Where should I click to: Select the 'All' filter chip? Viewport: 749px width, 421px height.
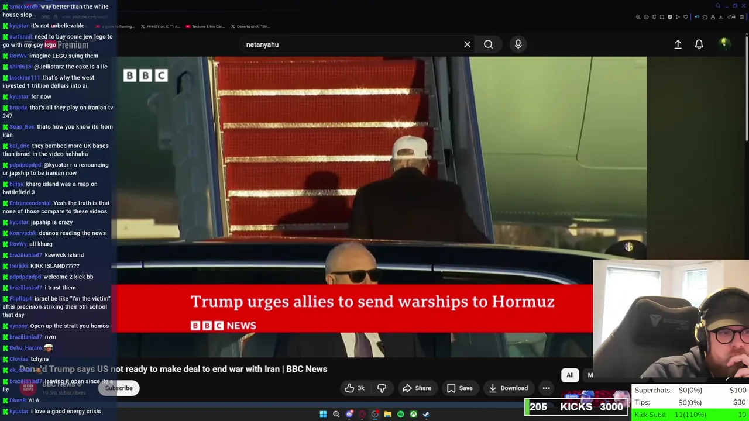click(570, 375)
